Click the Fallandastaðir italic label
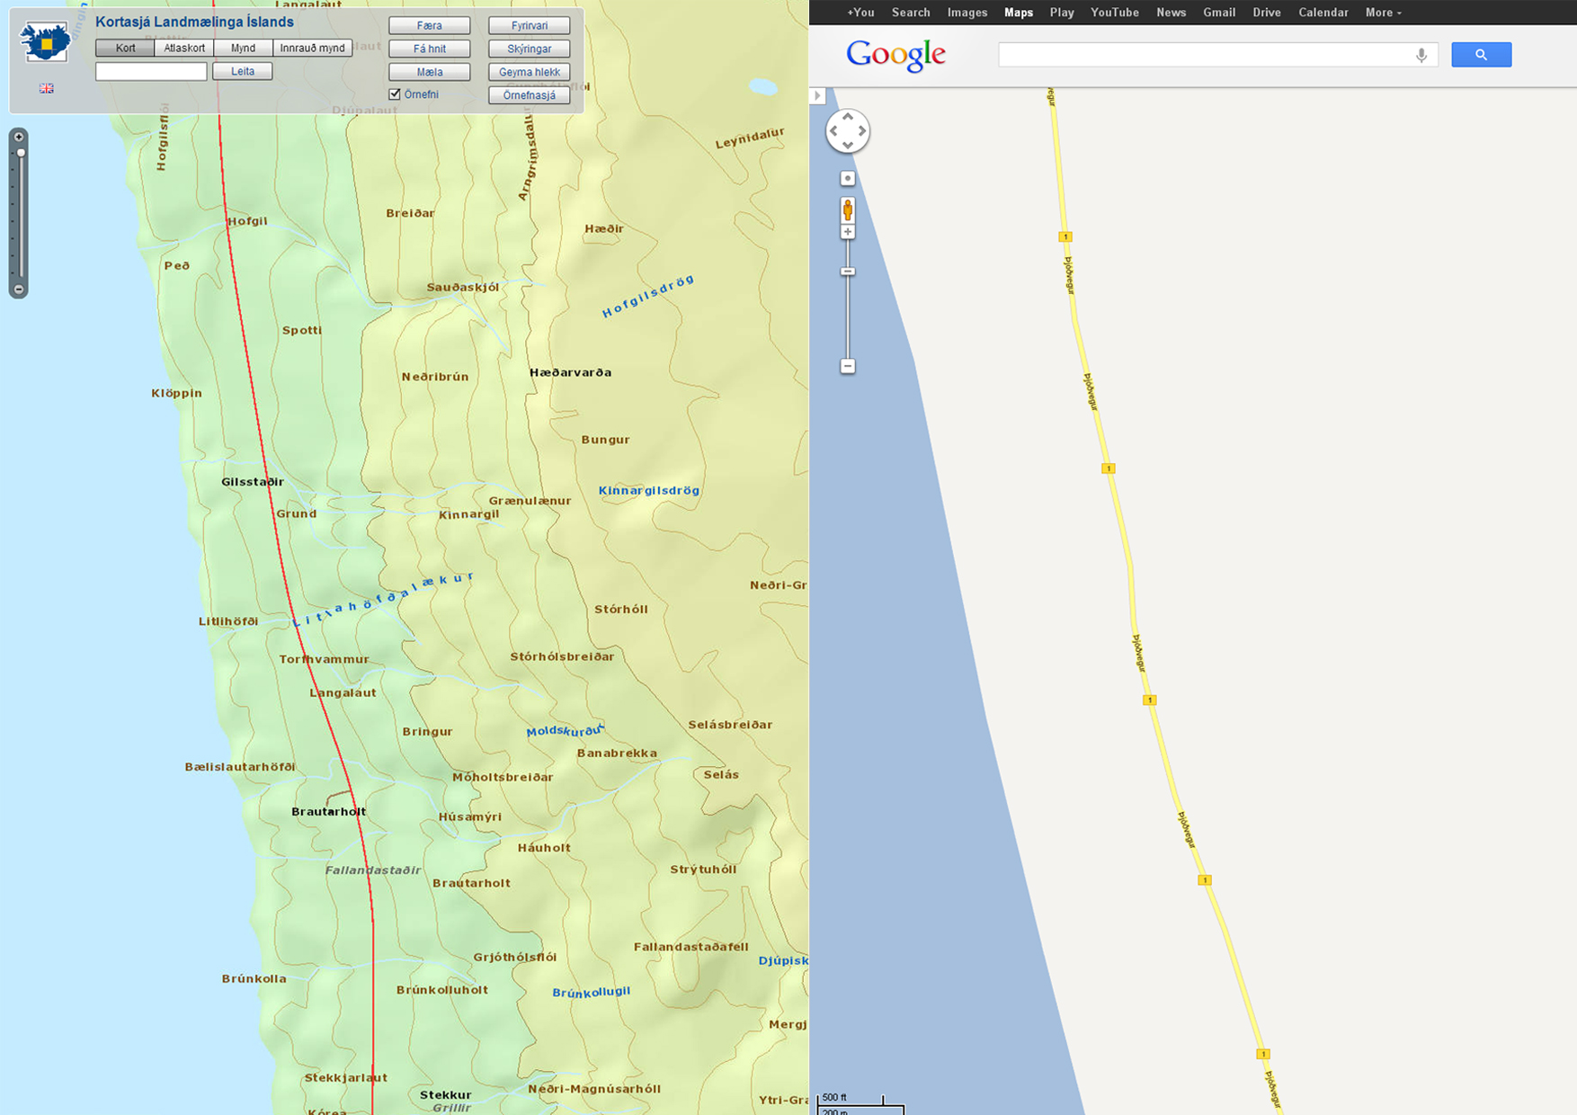 click(x=372, y=870)
